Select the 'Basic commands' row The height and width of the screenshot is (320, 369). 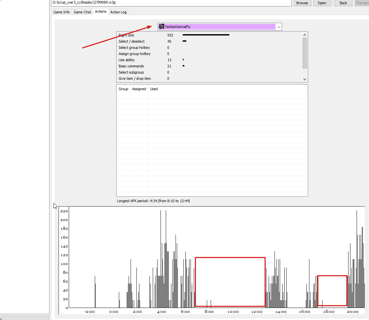pos(209,66)
